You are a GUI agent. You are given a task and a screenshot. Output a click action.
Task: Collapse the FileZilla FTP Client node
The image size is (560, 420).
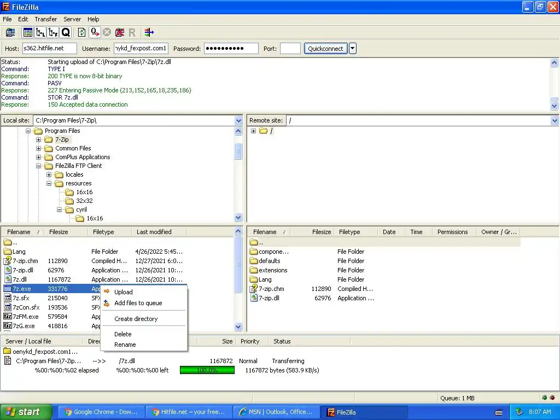39,166
